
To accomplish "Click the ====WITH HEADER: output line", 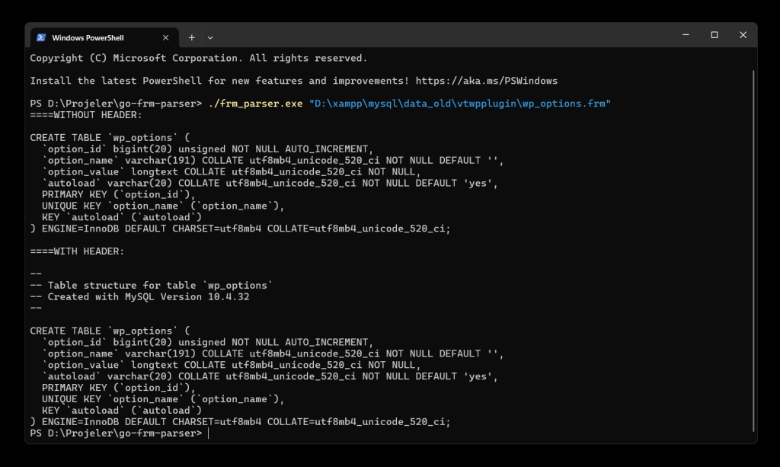I will (x=77, y=251).
